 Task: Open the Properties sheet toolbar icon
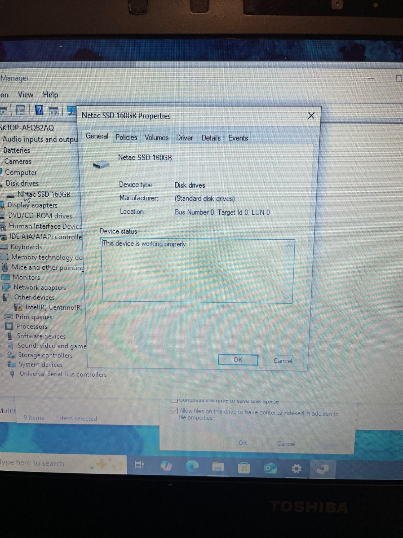click(21, 110)
